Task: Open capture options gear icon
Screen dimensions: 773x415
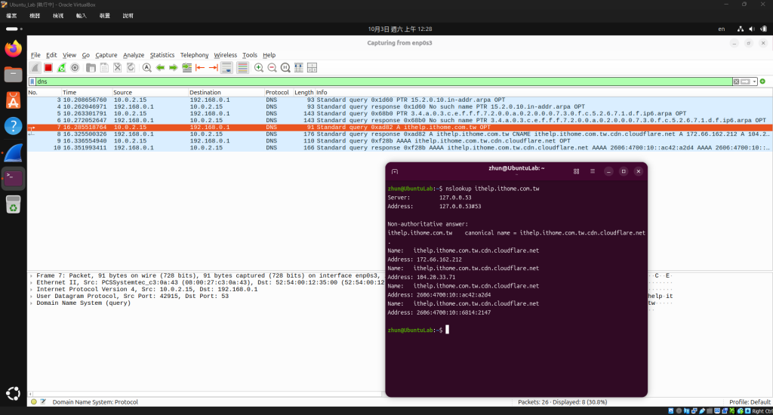Action: click(75, 68)
